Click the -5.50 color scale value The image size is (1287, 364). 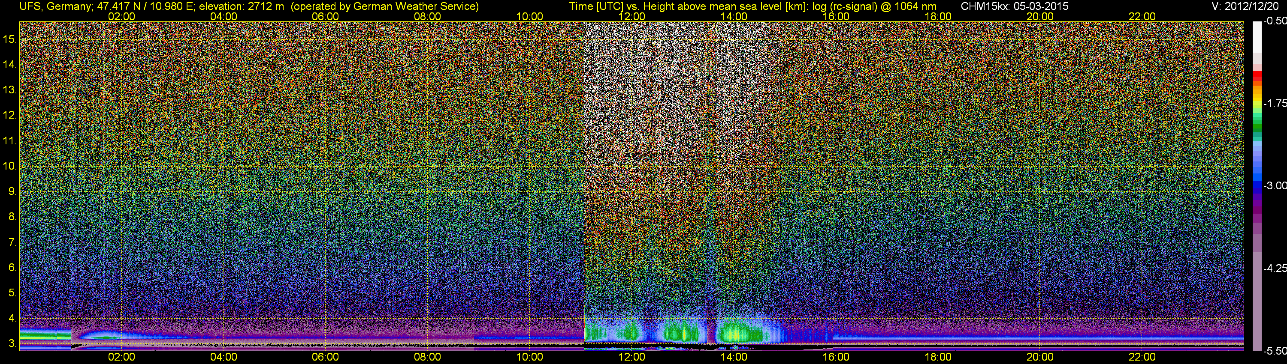click(1275, 351)
